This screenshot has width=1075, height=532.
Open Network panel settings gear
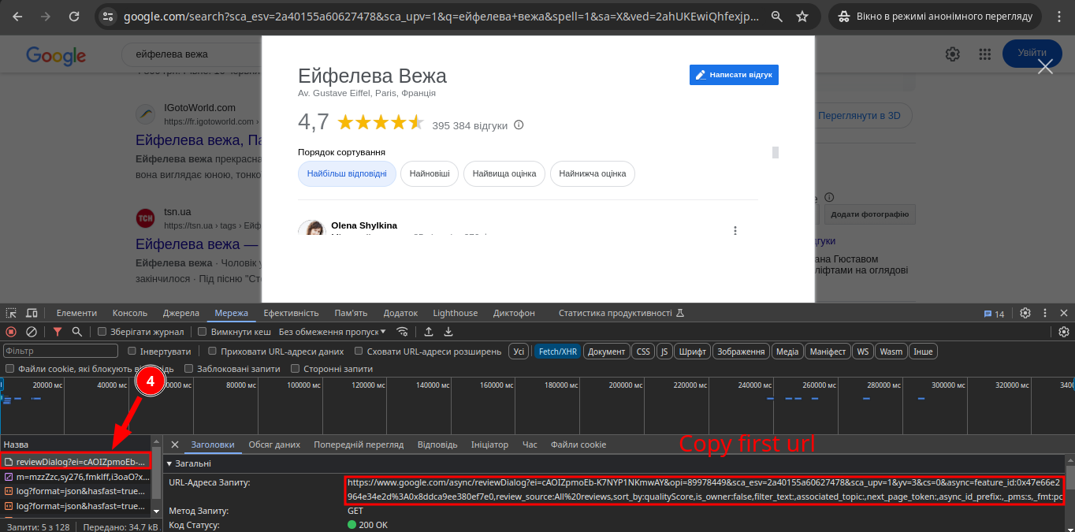coord(1064,332)
